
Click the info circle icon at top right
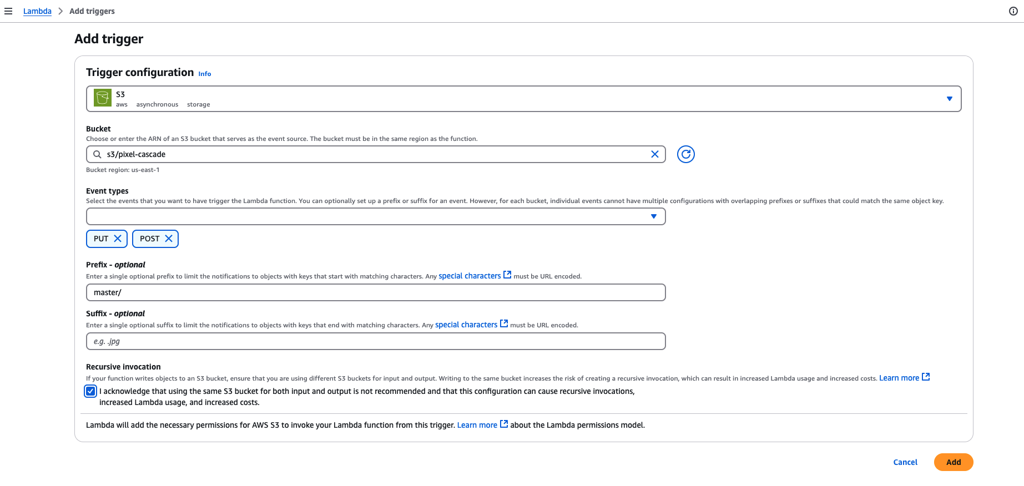(1013, 11)
